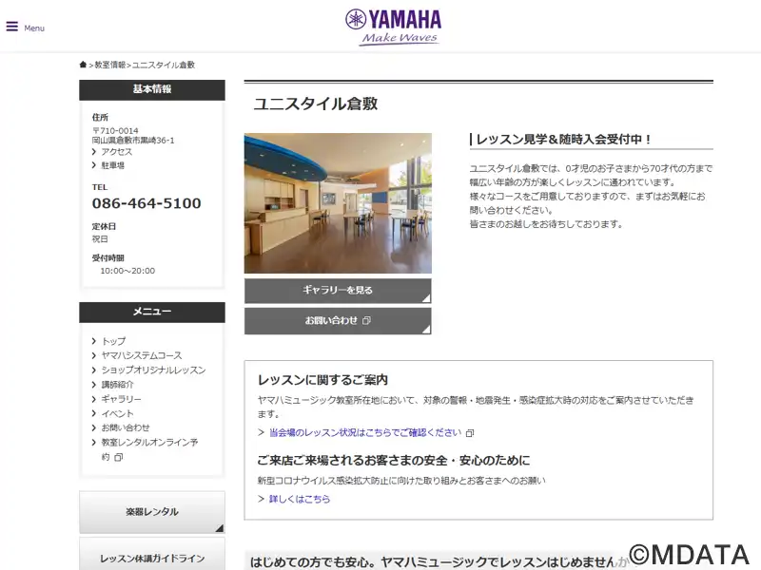Screen dimensions: 761x570
Task: Select ヤマハシステムコース in sidebar menu
Action: (x=142, y=355)
